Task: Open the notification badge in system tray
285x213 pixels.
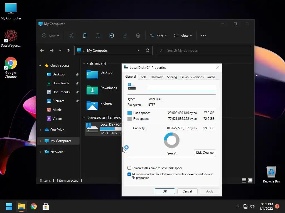Action: coord(277,206)
